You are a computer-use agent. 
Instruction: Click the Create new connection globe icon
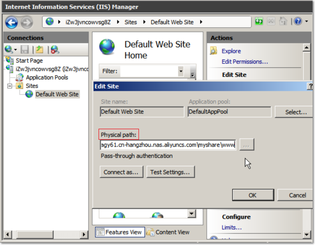click(9, 49)
